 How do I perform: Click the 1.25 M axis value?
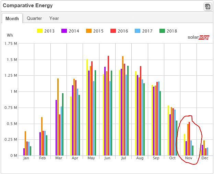(11, 75)
